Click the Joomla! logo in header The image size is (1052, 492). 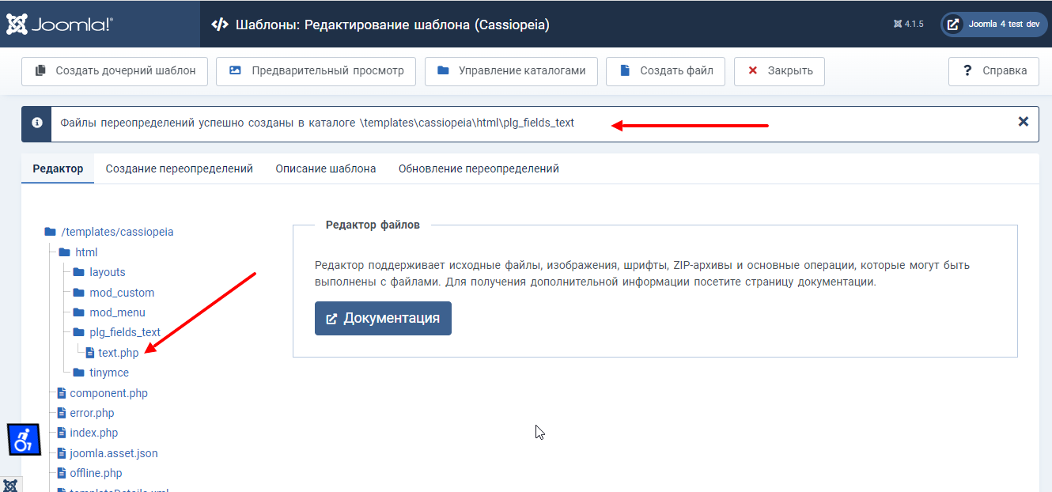(59, 25)
